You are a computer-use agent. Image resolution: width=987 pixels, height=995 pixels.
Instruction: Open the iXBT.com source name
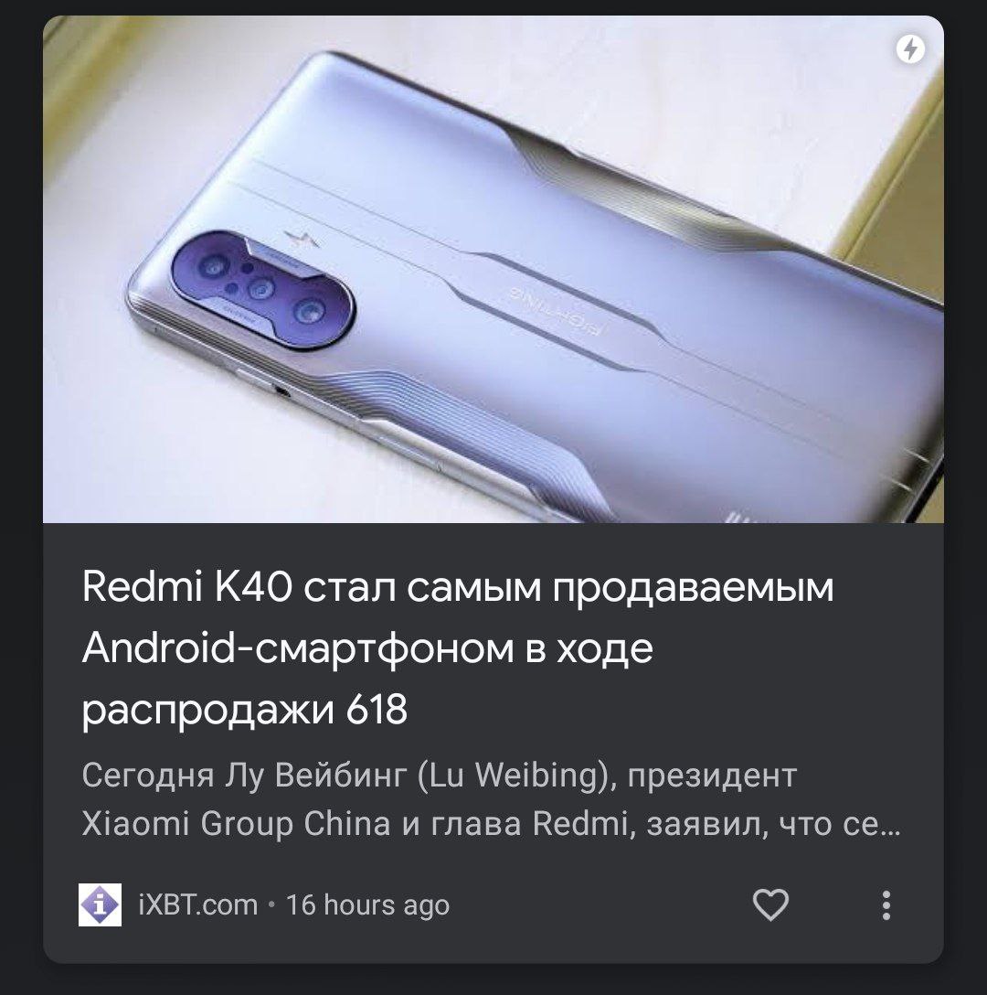[198, 904]
